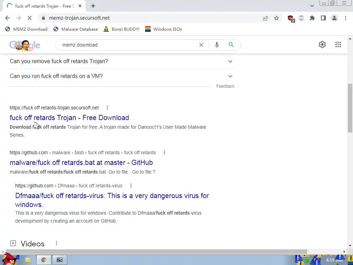The width and height of the screenshot is (353, 265).
Task: Start a voice search with microphone
Action: point(217,45)
